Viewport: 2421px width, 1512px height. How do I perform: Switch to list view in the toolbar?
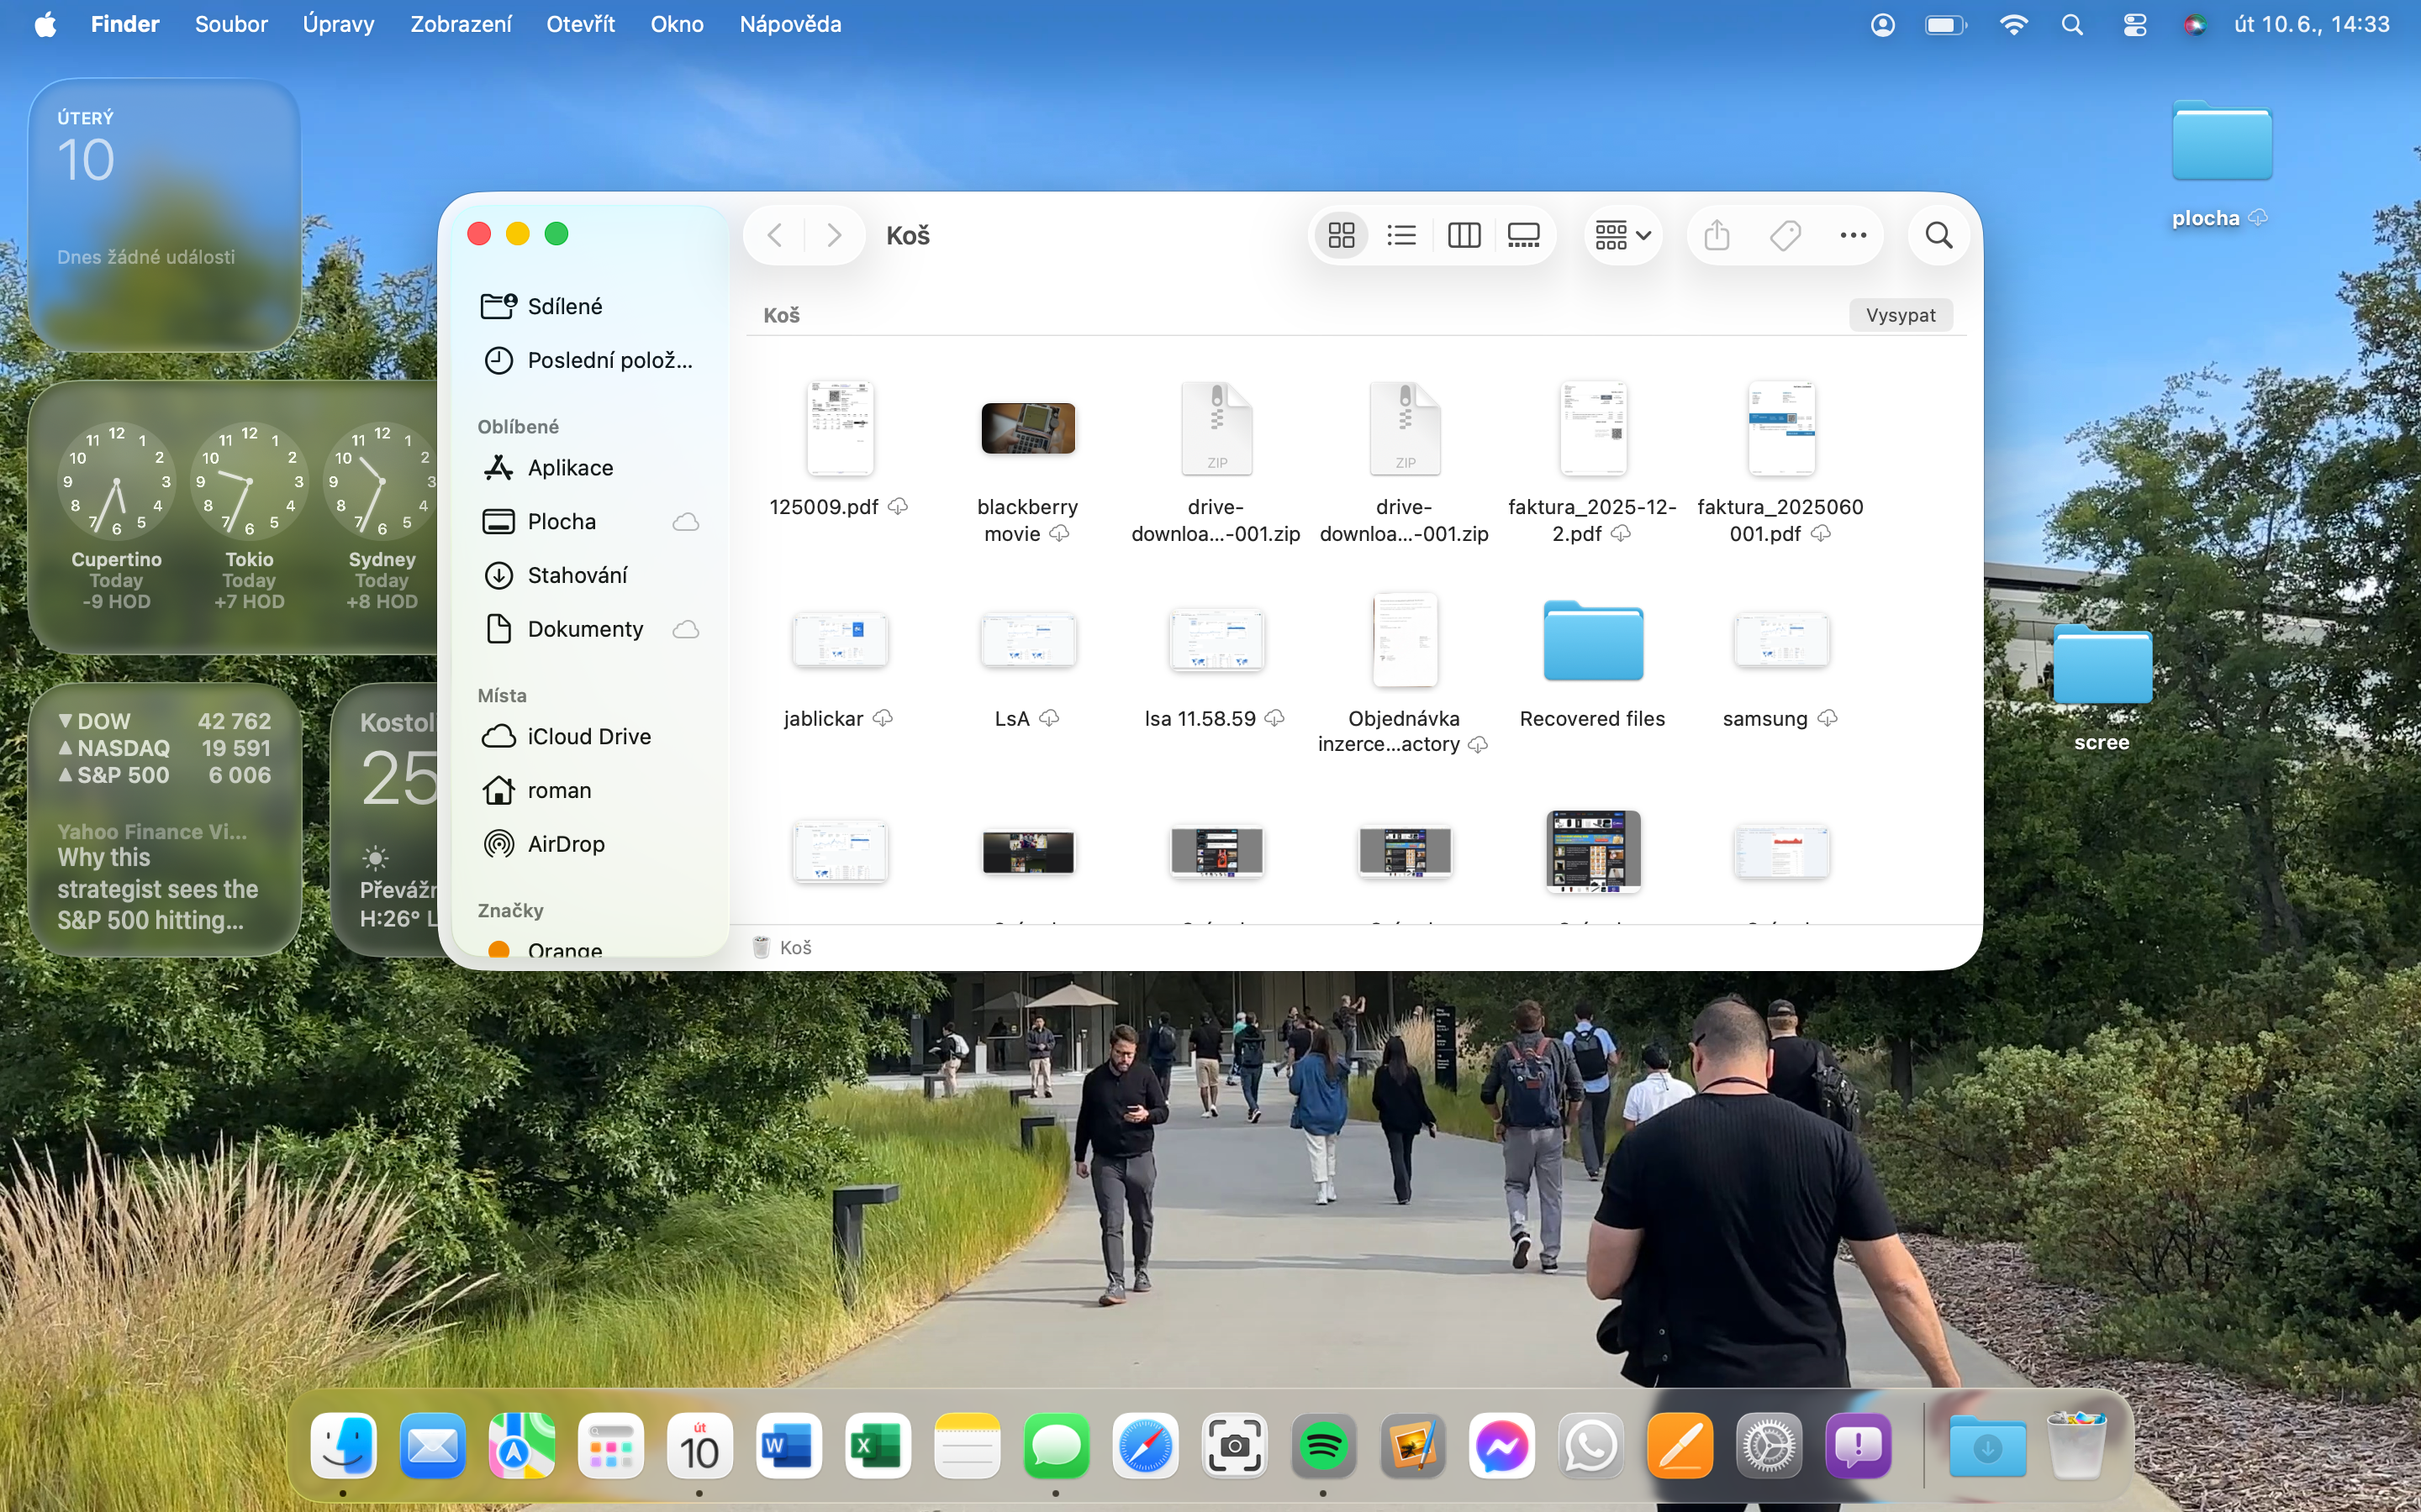(x=1401, y=236)
